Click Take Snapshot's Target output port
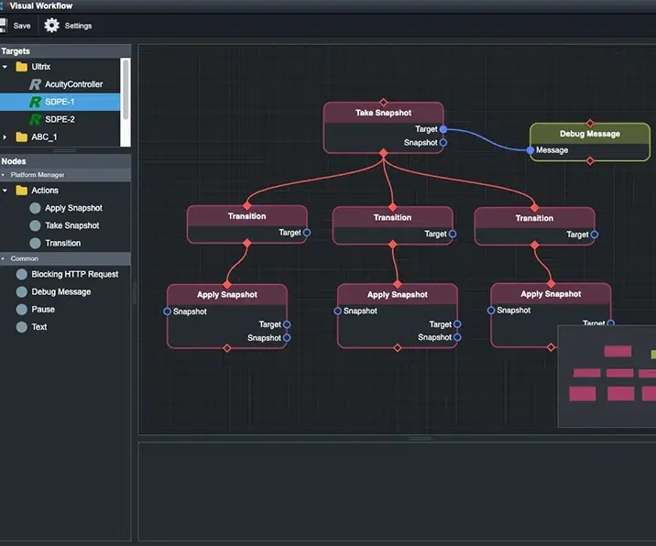 tap(443, 129)
